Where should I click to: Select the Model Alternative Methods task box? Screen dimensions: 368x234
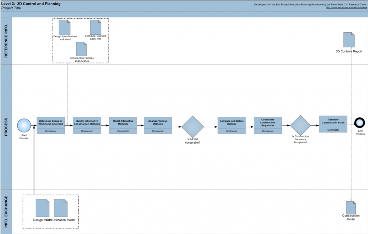click(x=123, y=125)
